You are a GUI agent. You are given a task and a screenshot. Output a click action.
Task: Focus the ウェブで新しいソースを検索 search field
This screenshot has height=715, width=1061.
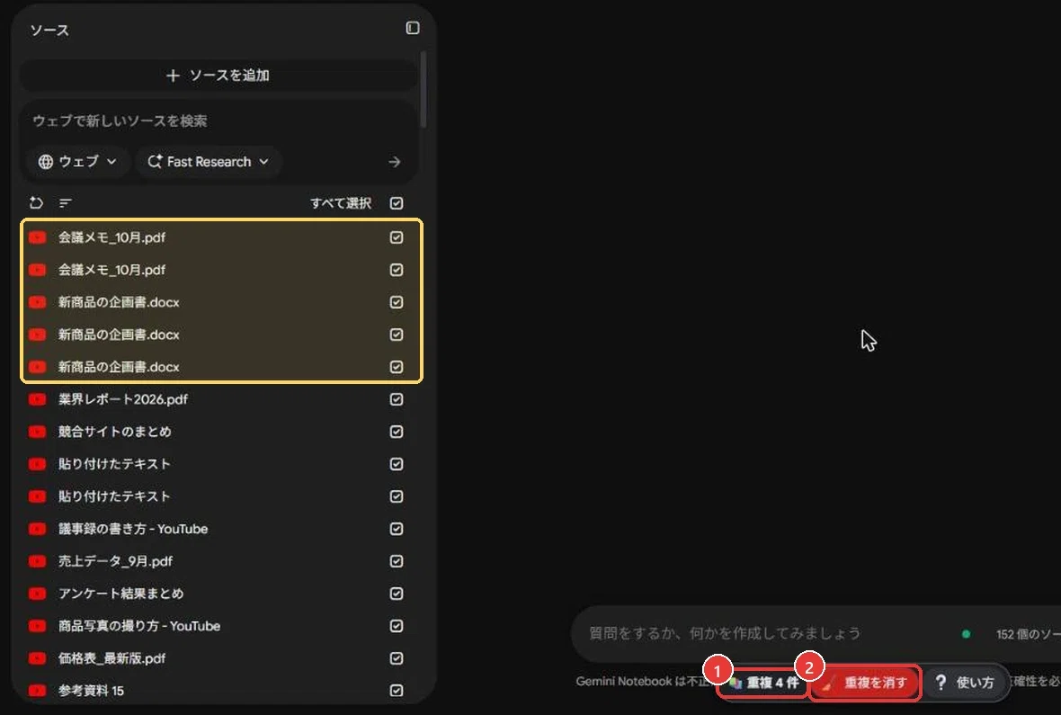[x=218, y=121]
